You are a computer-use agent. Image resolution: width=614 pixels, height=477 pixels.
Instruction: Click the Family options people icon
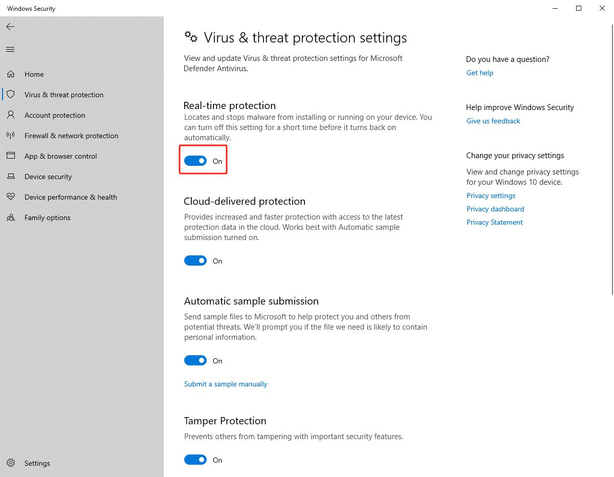11,218
